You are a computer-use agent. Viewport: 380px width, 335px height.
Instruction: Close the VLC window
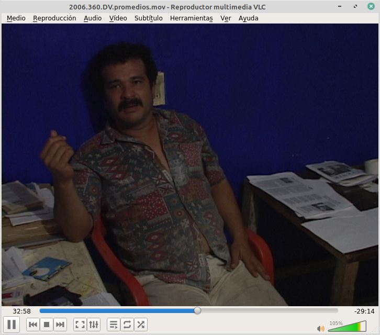click(371, 6)
